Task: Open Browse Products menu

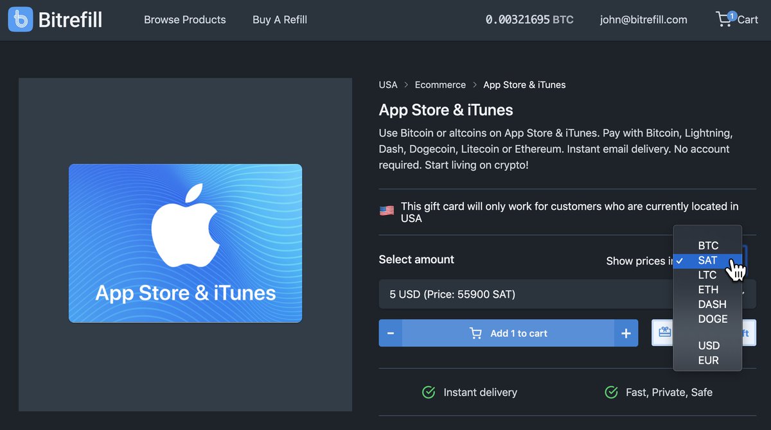Action: coord(185,20)
